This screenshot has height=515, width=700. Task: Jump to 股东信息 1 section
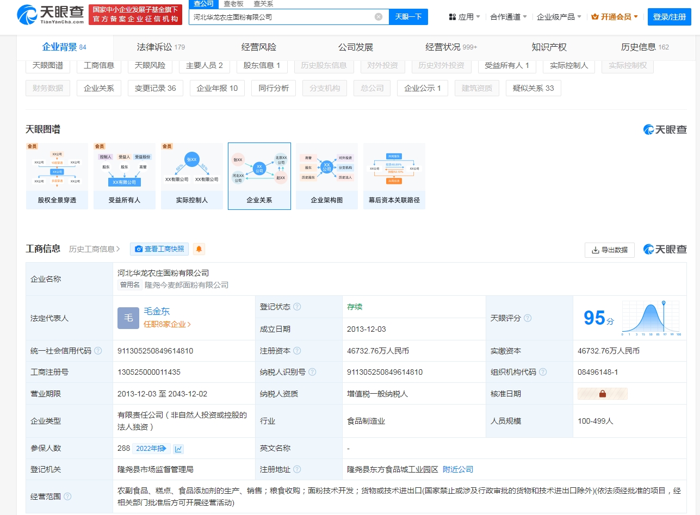point(262,65)
